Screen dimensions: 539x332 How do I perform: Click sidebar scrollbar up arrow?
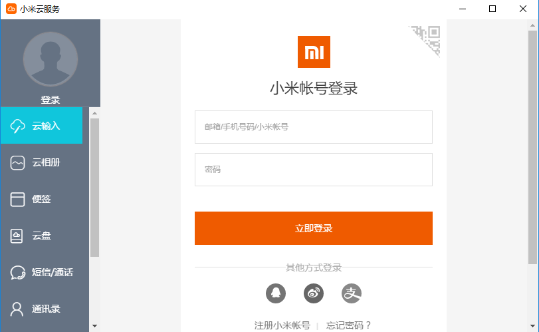pos(94,113)
